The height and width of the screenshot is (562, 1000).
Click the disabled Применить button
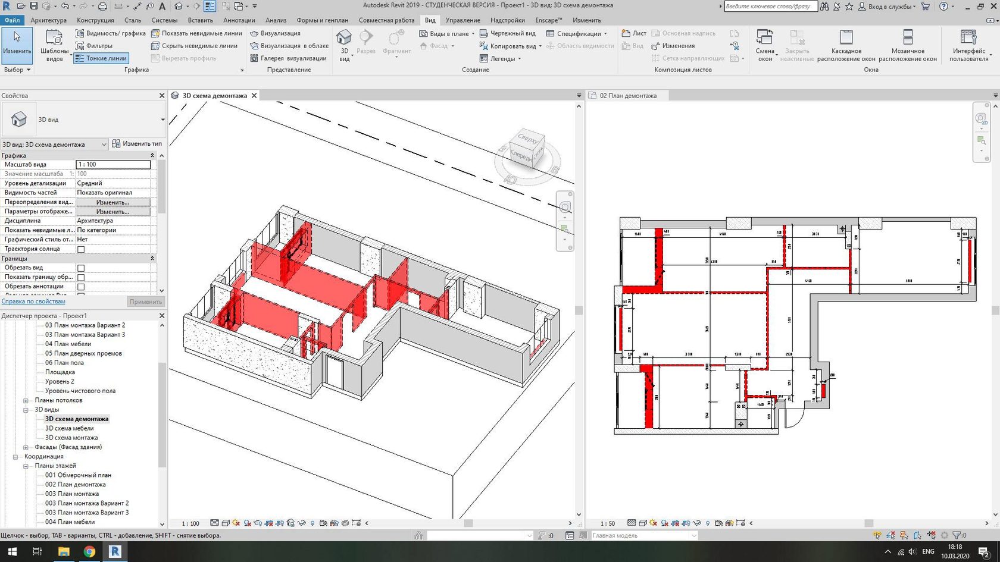pos(145,302)
